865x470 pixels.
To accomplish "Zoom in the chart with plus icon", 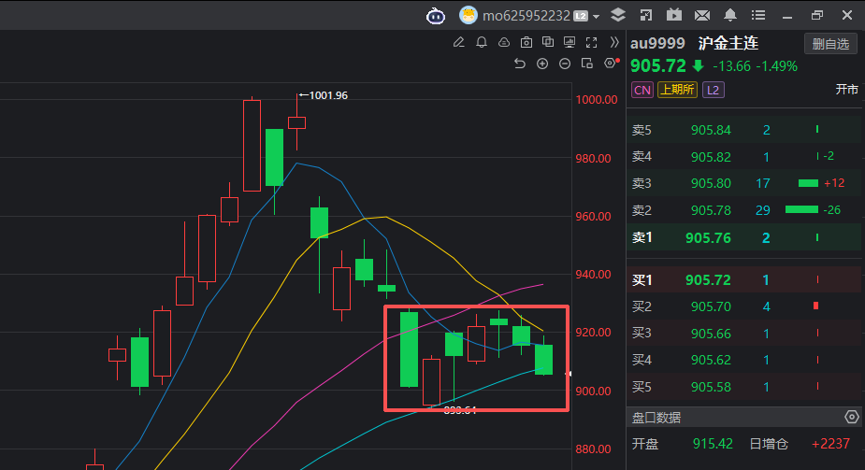I will (542, 64).
